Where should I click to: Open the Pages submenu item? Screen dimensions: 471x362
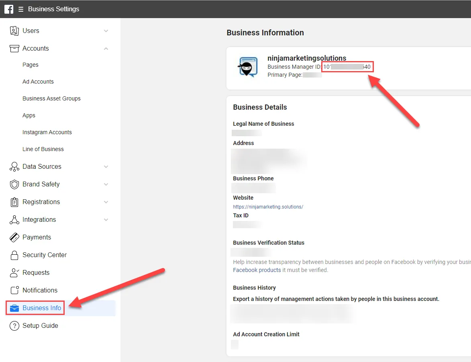pyautogui.click(x=31, y=65)
